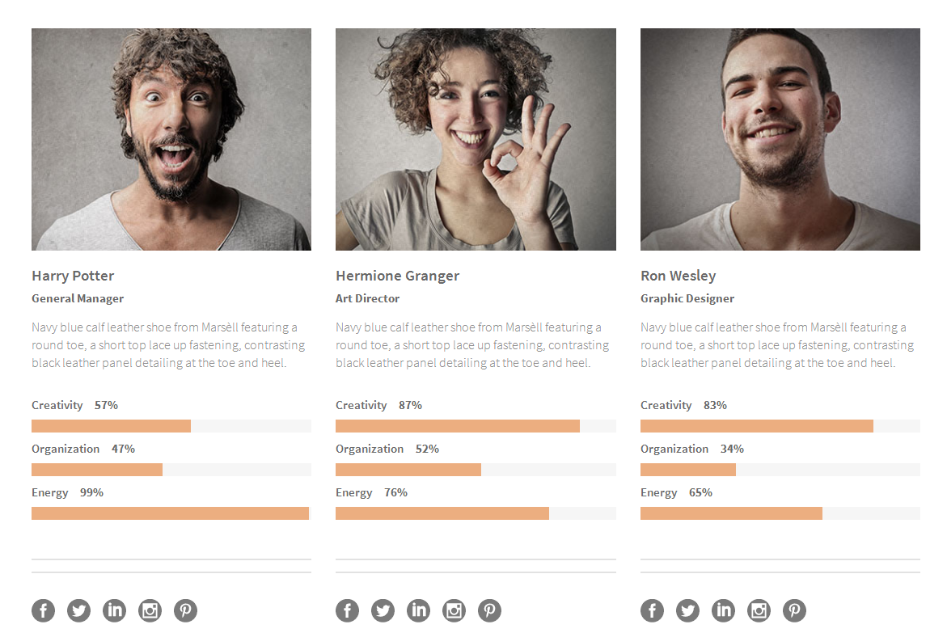The width and height of the screenshot is (947, 633).
Task: Click Hermione Granger's Pinterest icon
Action: click(x=489, y=610)
